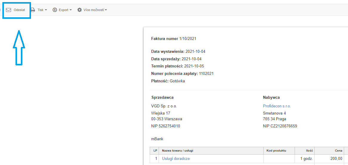Click the Export download-circle icon
348x165 pixels.
coord(55,10)
